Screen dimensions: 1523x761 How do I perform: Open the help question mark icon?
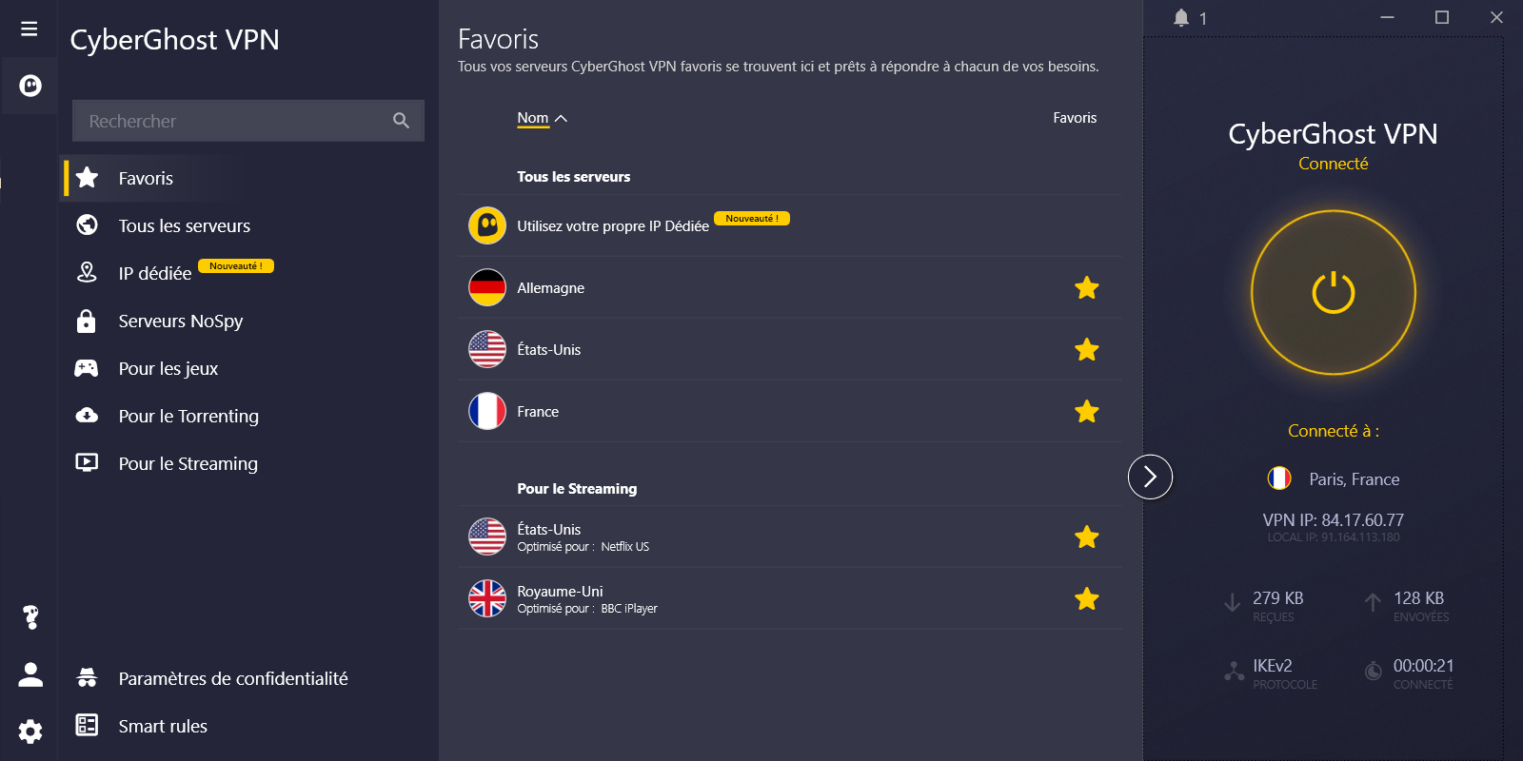(x=30, y=617)
